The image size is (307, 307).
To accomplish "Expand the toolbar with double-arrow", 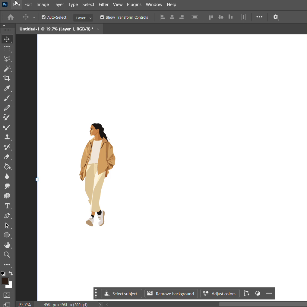I will 4,26.
